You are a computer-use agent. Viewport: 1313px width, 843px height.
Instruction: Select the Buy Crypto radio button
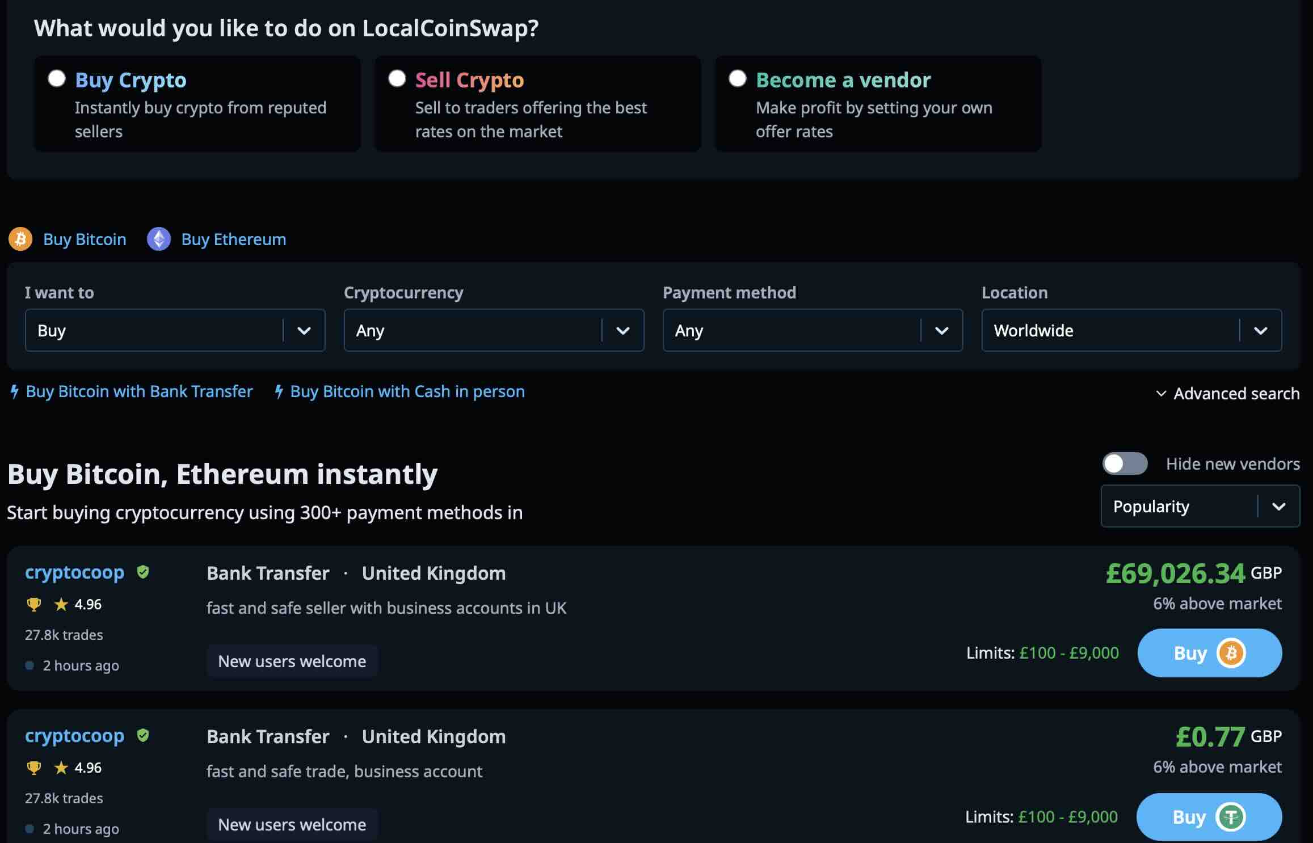(57, 78)
